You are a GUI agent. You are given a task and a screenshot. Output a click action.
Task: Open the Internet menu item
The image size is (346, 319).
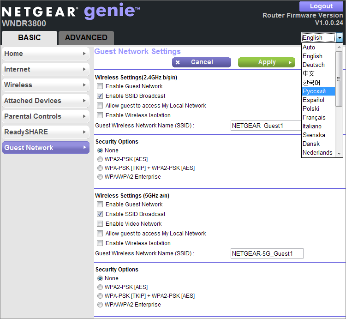(46, 69)
